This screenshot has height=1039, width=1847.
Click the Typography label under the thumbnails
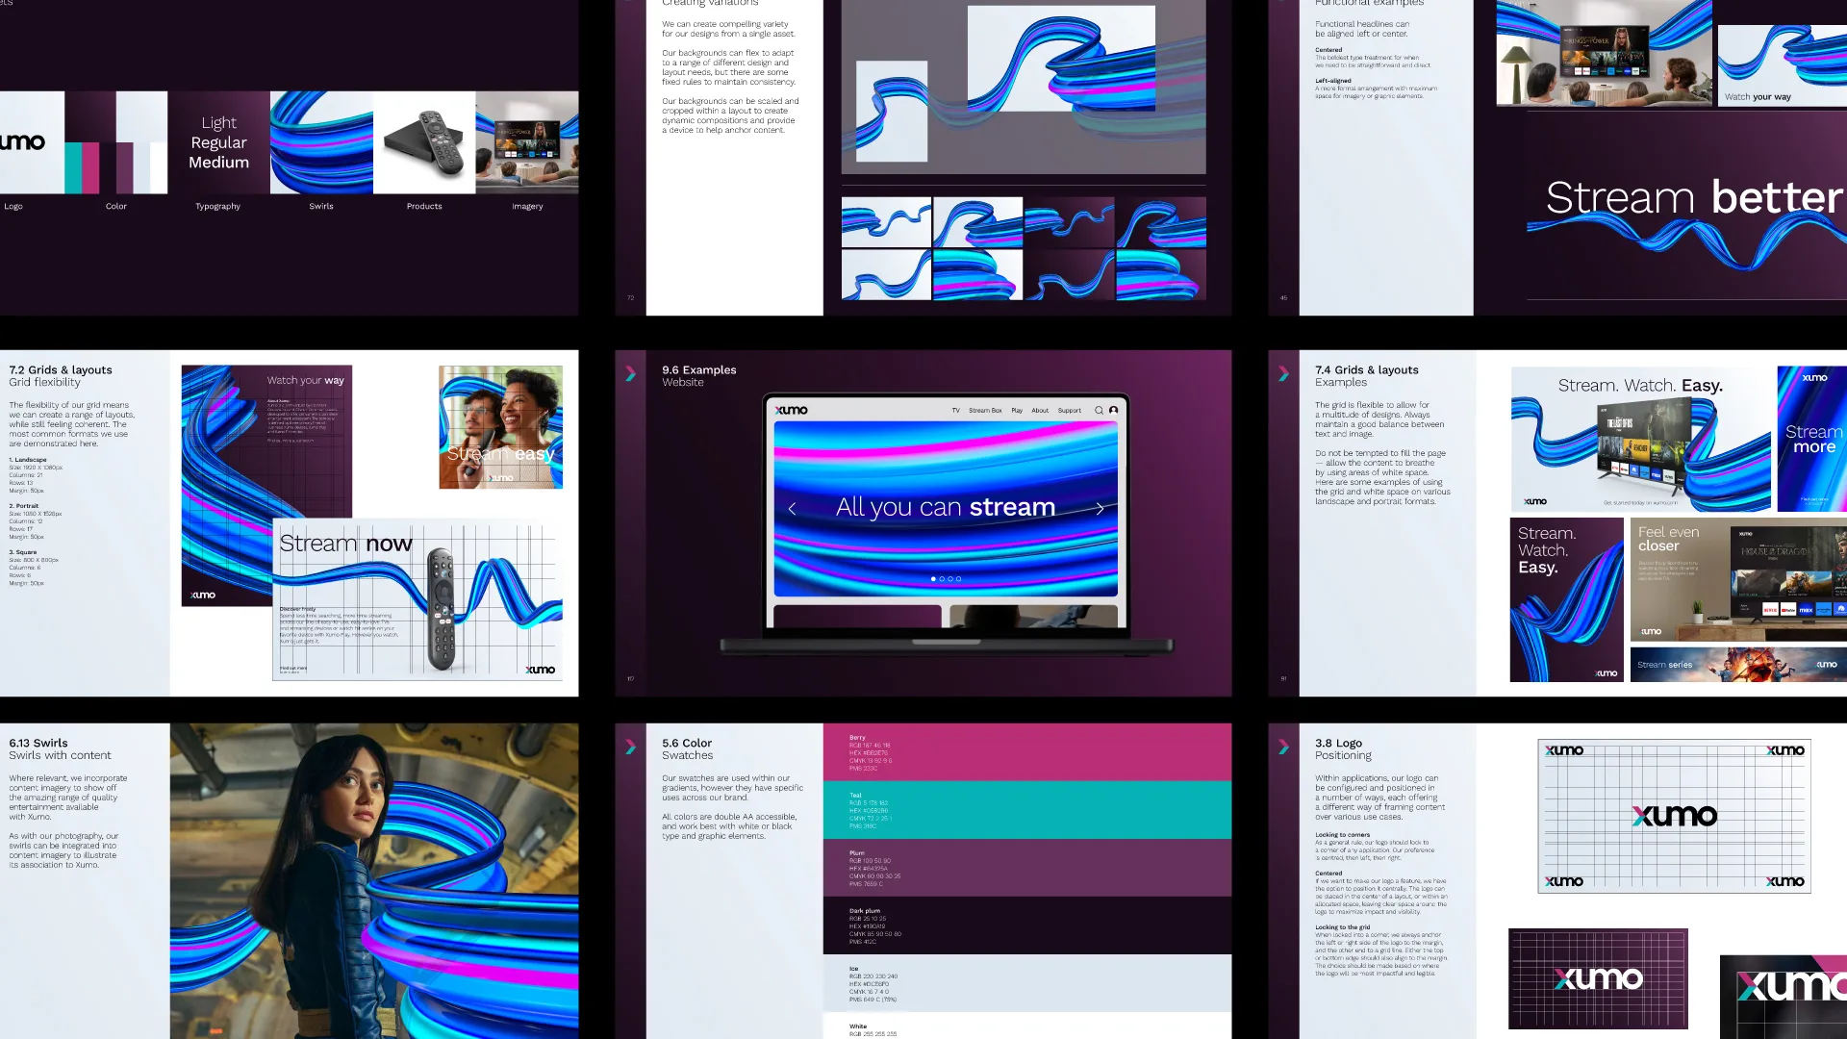coord(218,206)
